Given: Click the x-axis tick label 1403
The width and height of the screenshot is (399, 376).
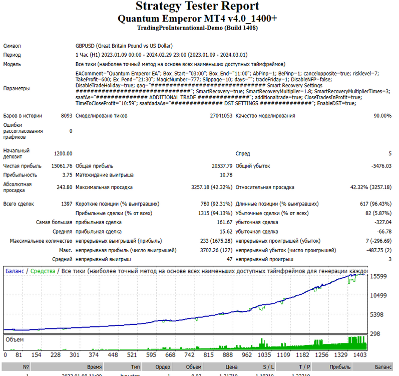Looking at the screenshot, I should tap(360, 355).
